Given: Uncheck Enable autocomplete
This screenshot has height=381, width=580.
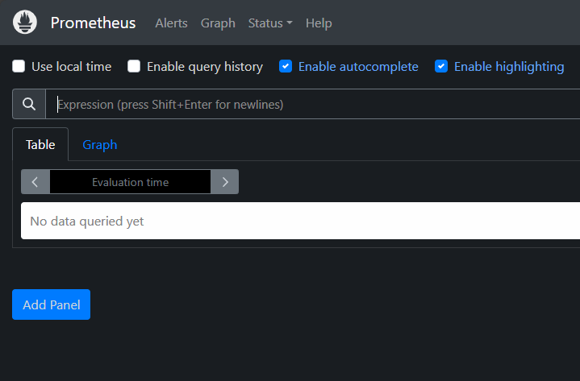Looking at the screenshot, I should (x=286, y=66).
